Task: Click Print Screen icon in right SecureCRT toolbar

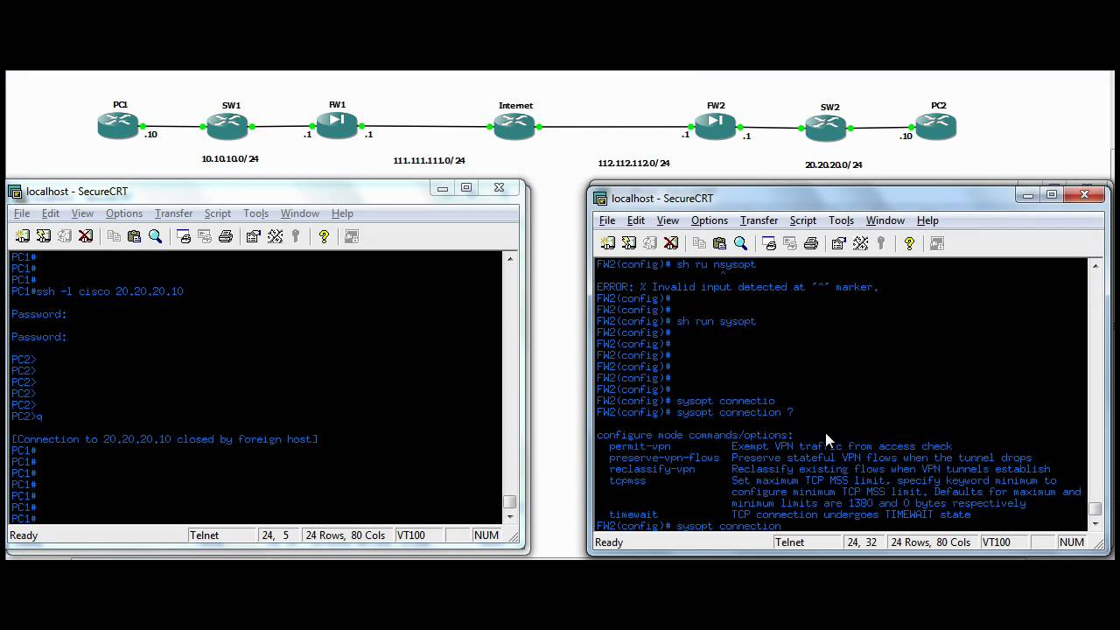Action: pos(769,243)
